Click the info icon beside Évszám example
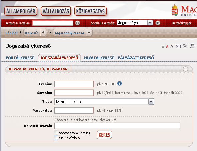Image resolution: width=197 pixels, height=151 pixels. tap(119, 84)
